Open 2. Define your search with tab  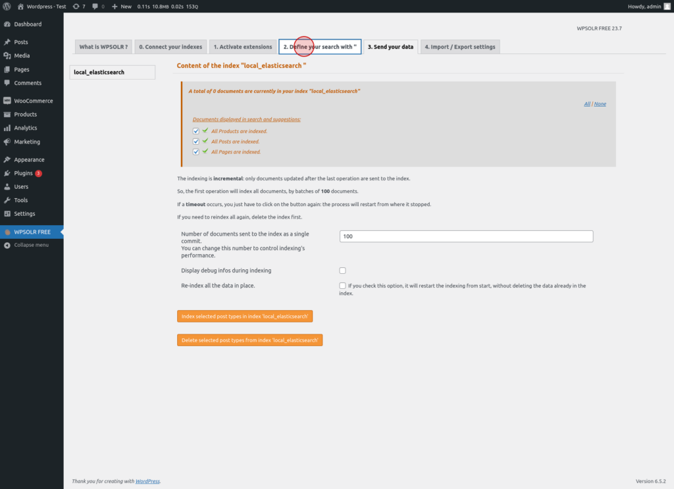pyautogui.click(x=320, y=47)
